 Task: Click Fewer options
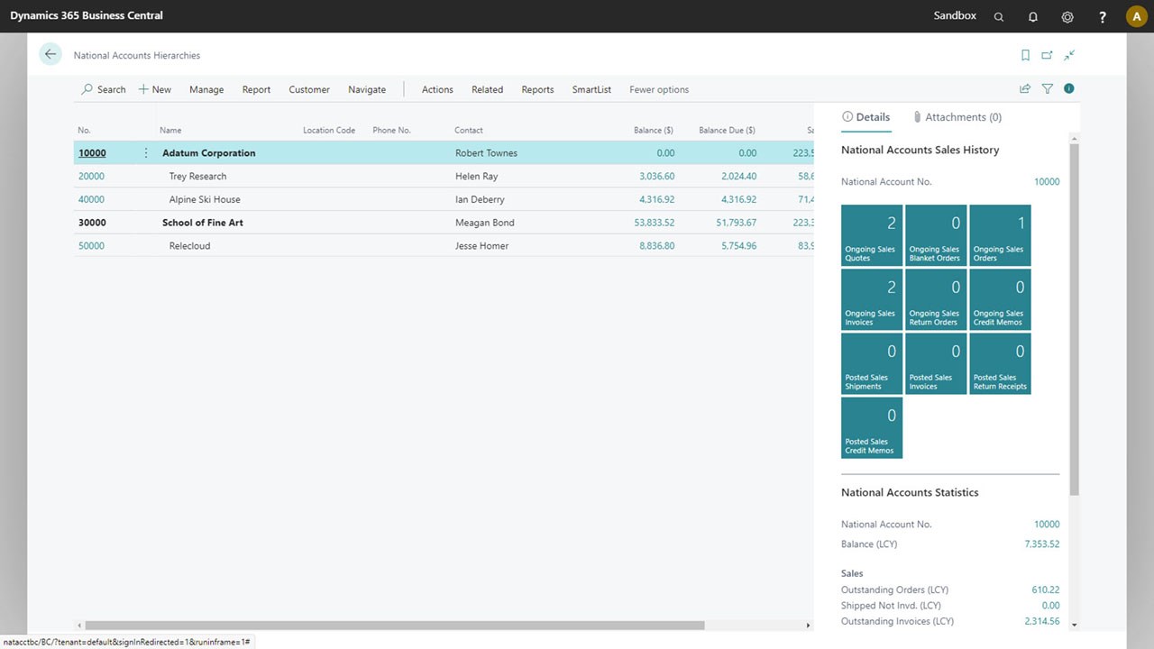tap(659, 89)
